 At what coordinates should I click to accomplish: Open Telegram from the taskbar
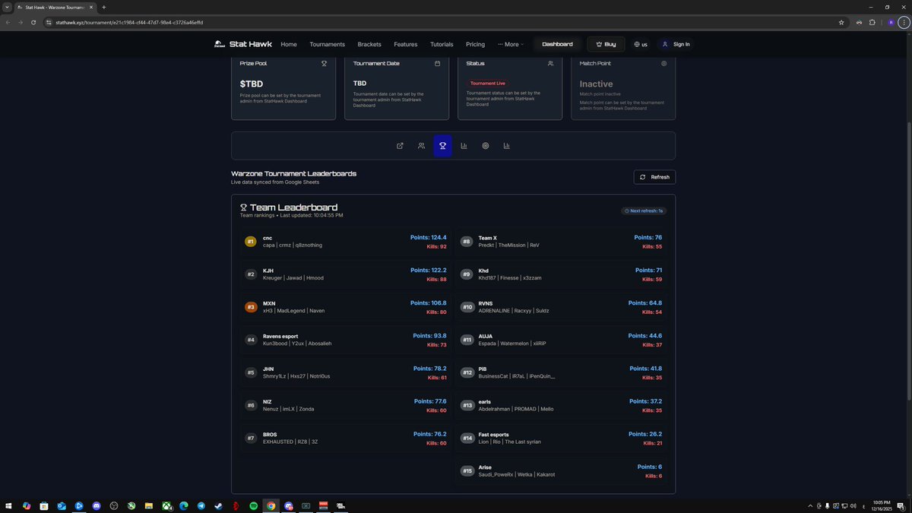(201, 505)
